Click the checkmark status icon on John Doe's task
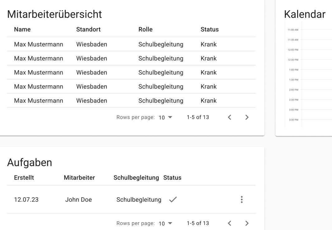This screenshot has width=332, height=230. (173, 199)
